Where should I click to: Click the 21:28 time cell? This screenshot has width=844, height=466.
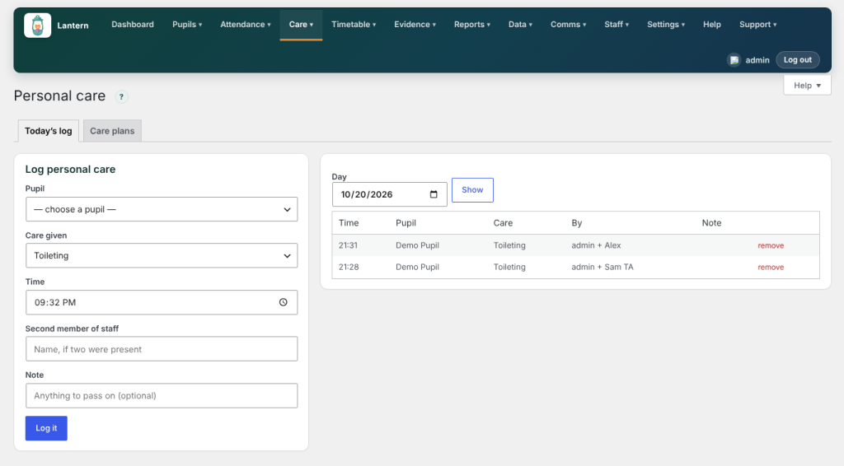click(x=349, y=267)
